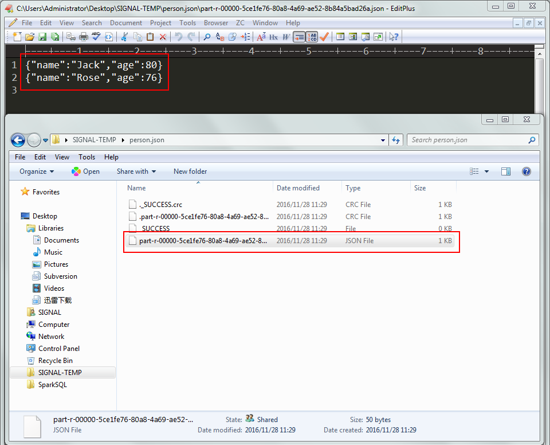
Task: Toggle the Document Selector toolbar icon
Action: tap(353, 37)
